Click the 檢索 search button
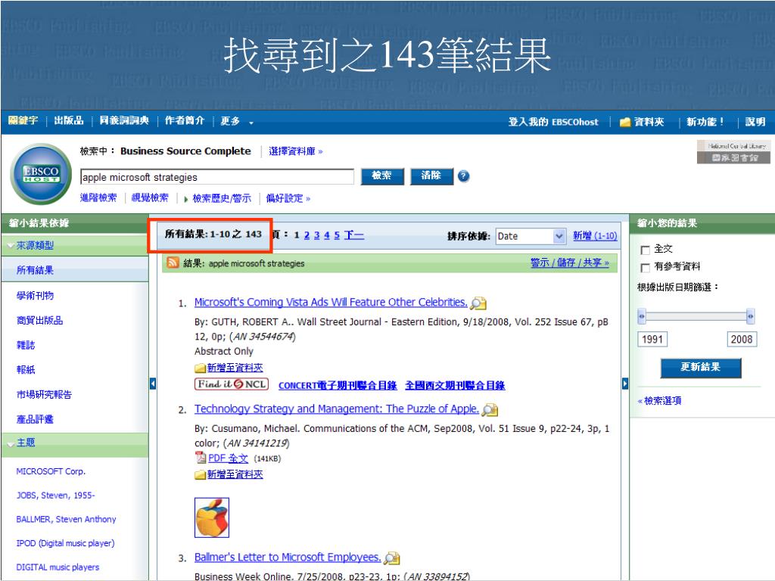775x581 pixels. pyautogui.click(x=382, y=176)
